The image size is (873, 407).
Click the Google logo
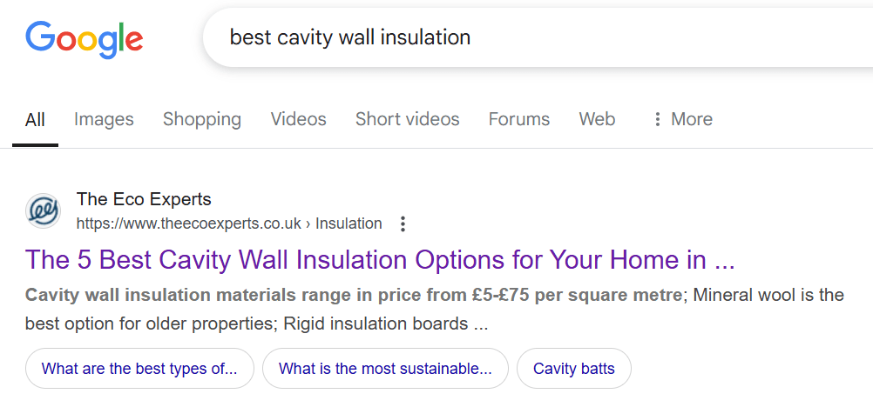coord(84,38)
